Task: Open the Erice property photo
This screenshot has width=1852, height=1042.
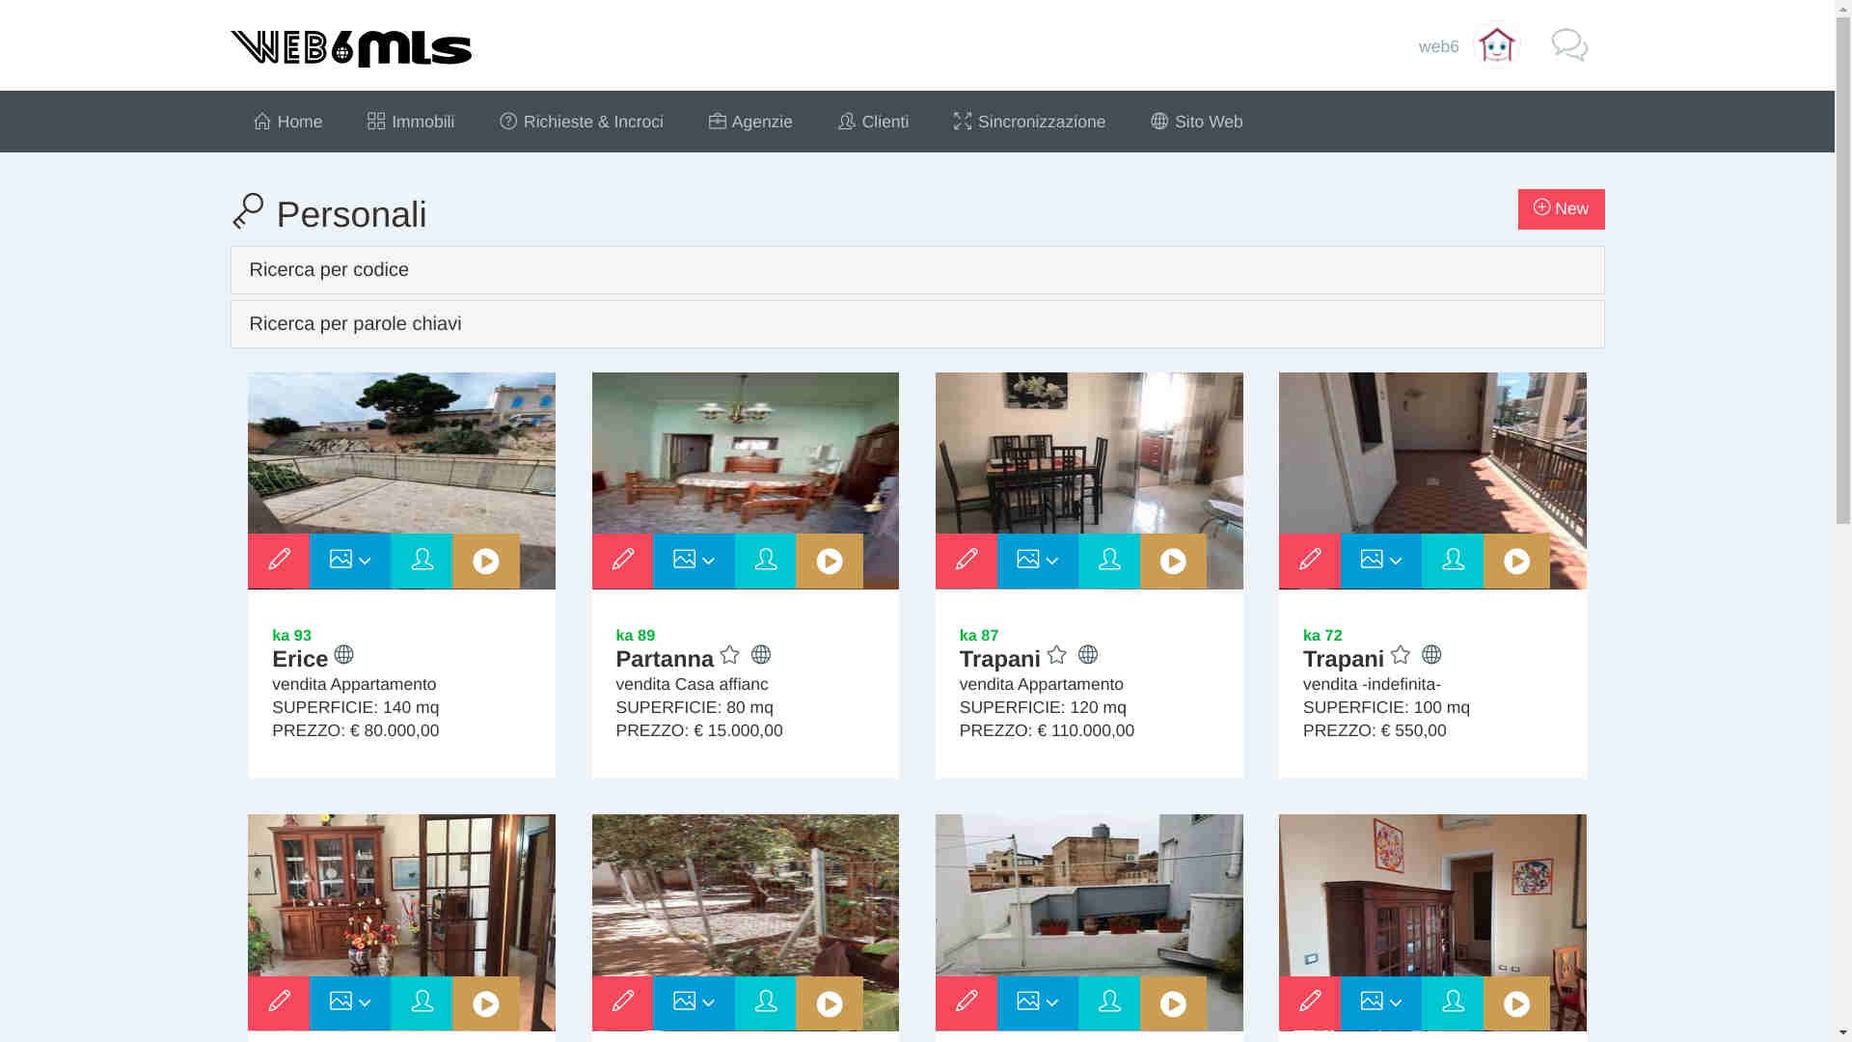Action: 401,452
